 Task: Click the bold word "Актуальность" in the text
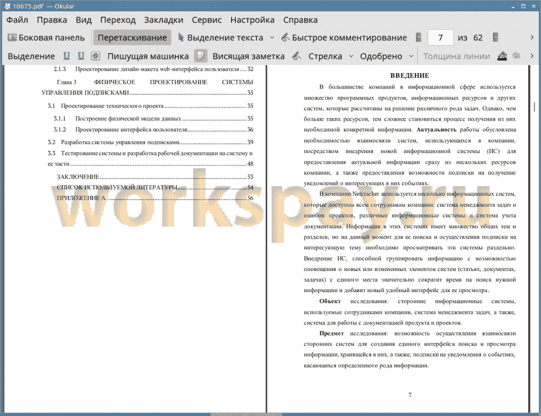click(x=436, y=130)
